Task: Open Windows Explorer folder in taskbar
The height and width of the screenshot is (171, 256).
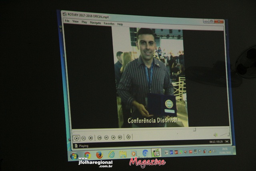Action: (x=123, y=154)
